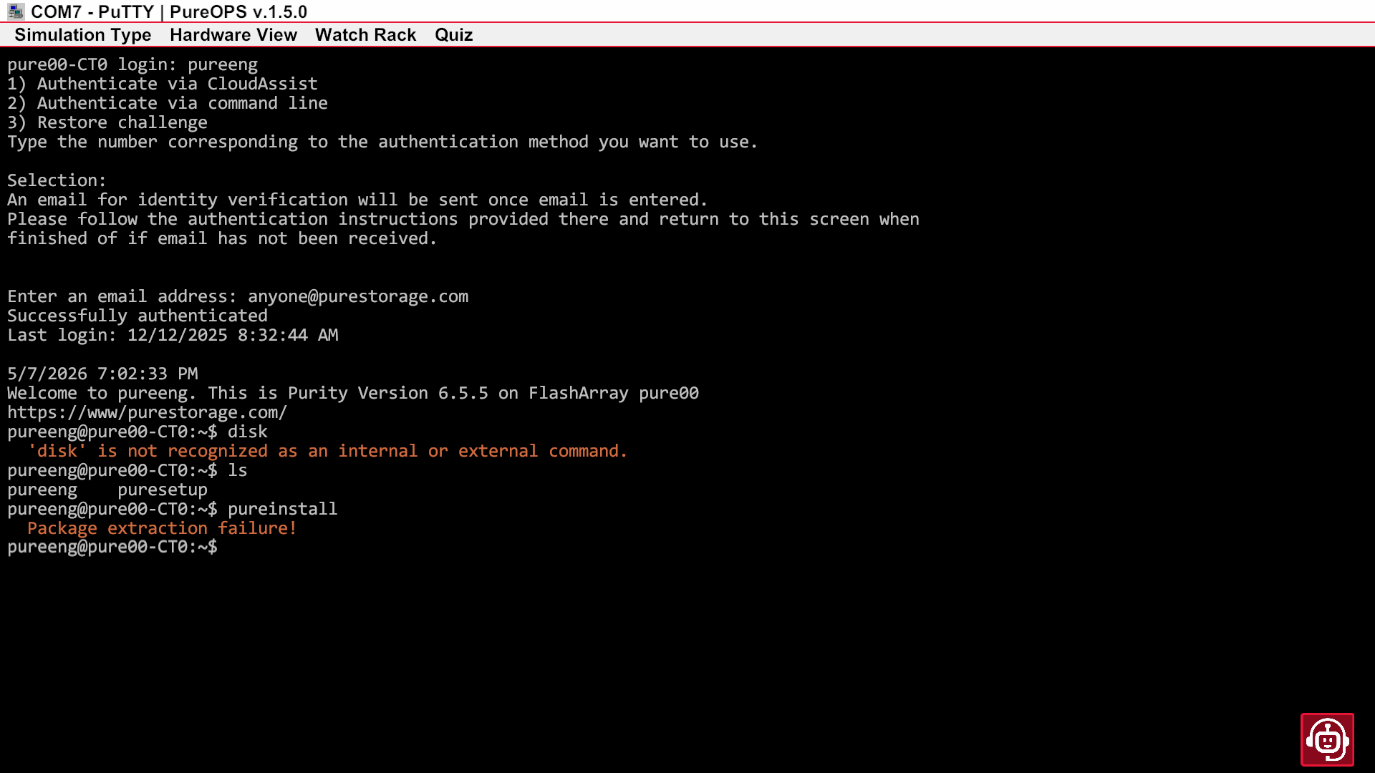Click the 'disk' is not recognized error line
1375x773 pixels.
coord(327,451)
